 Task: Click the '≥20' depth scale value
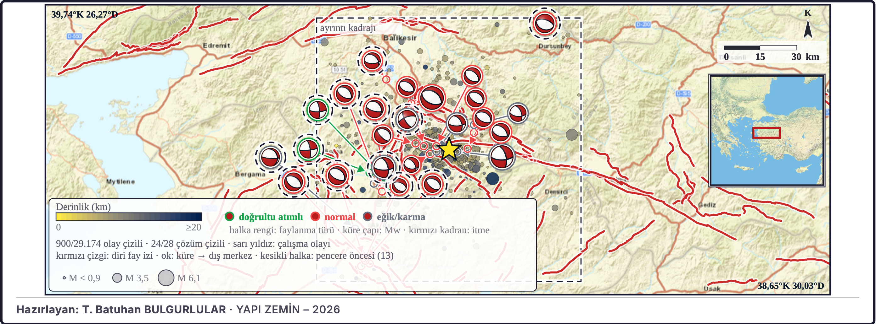pyautogui.click(x=193, y=227)
